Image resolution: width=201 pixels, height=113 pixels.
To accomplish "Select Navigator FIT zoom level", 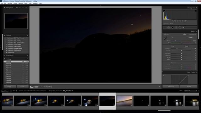I will point(17,8).
